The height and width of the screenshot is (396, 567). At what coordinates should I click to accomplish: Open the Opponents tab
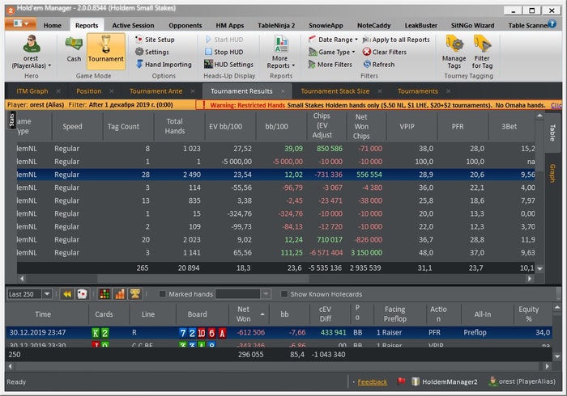click(185, 25)
